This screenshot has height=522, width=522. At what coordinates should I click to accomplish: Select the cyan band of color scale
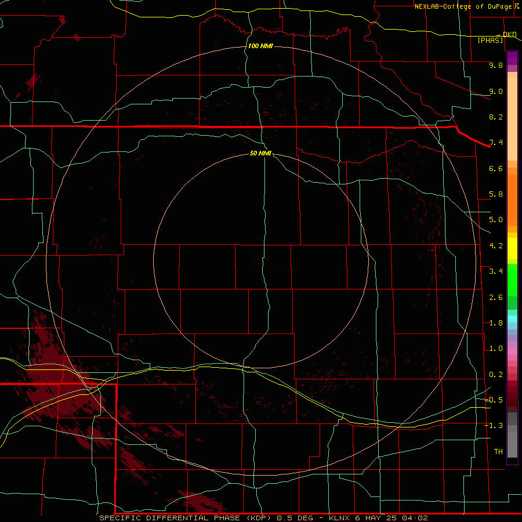pos(512,318)
